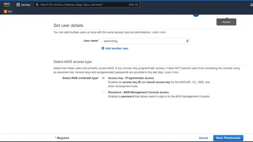Viewport: 253px width, 142px height.
Task: Open Learn more link for access type
Action: (x=171, y=72)
